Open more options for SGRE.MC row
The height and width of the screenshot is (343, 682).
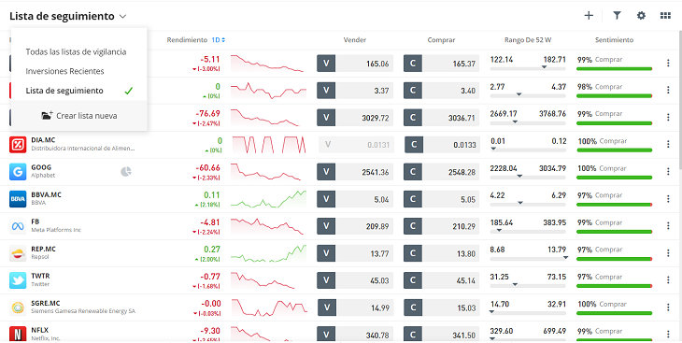tap(668, 307)
